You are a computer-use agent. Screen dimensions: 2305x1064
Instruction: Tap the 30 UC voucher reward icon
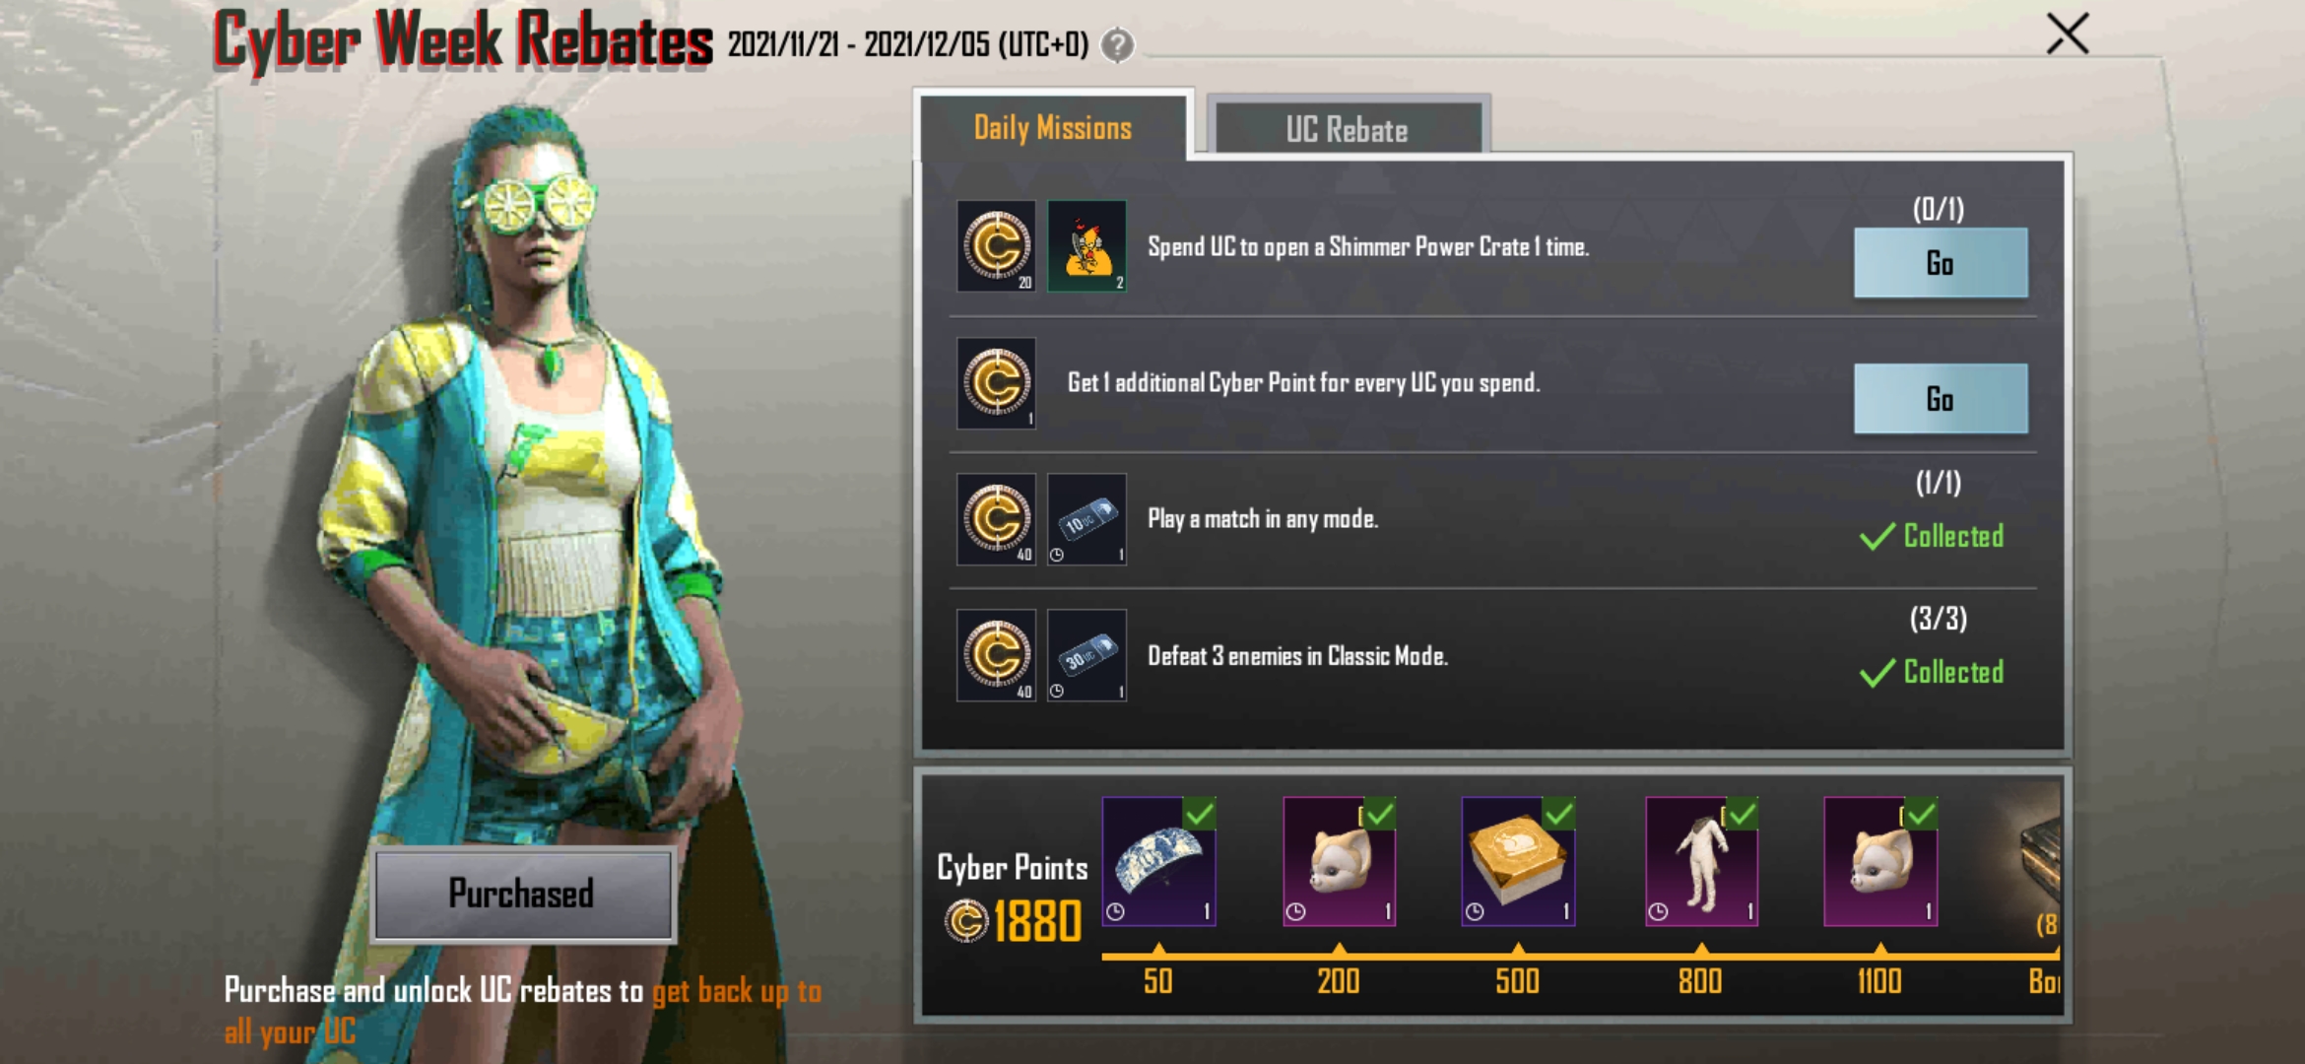1087,655
